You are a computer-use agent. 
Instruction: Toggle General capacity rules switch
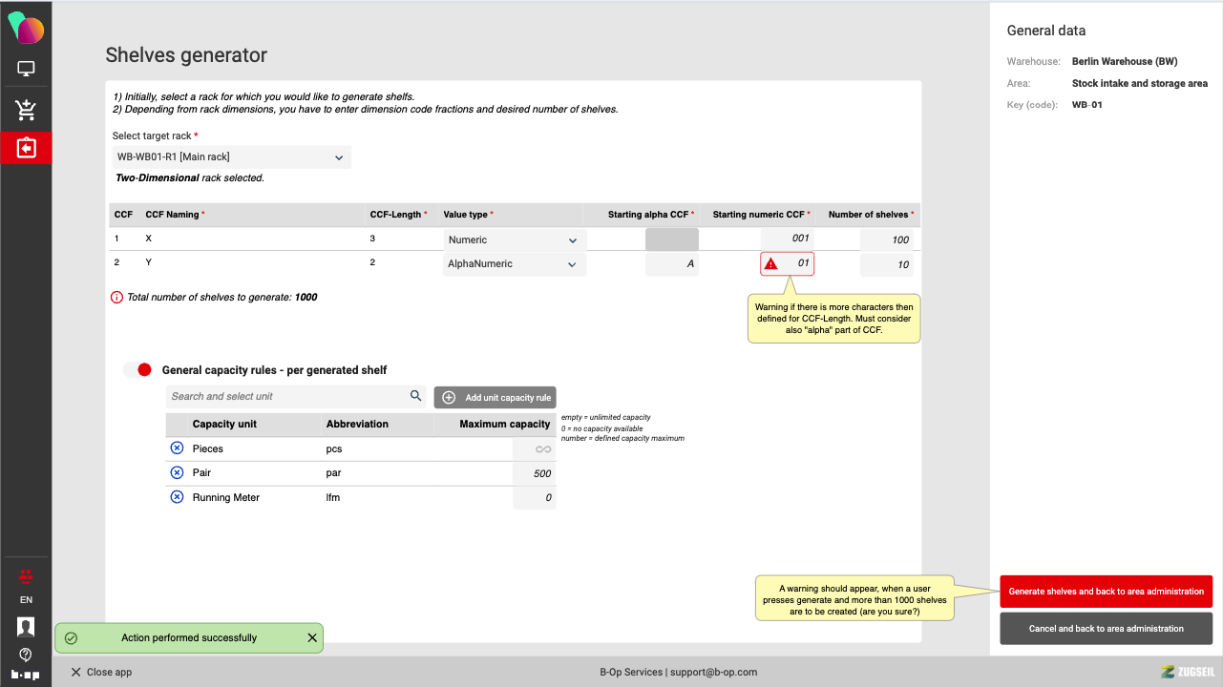click(x=138, y=370)
